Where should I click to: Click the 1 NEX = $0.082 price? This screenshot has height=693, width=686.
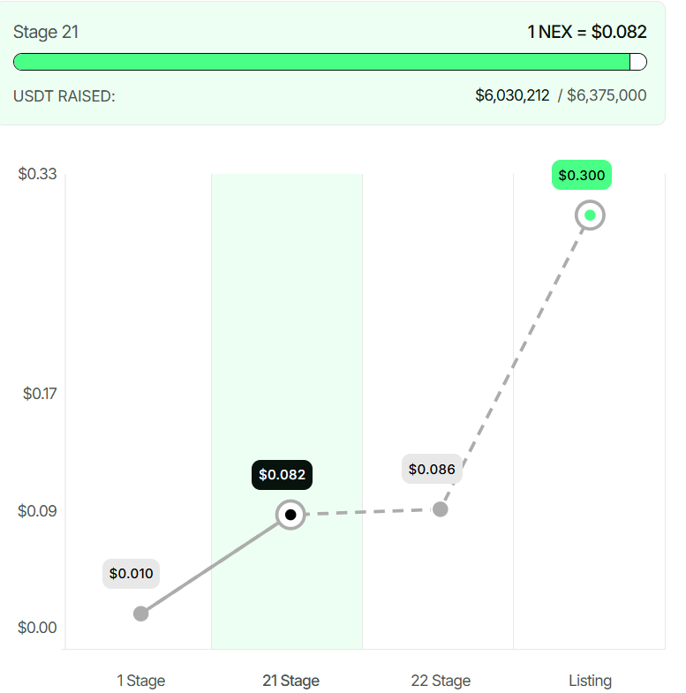pos(587,32)
